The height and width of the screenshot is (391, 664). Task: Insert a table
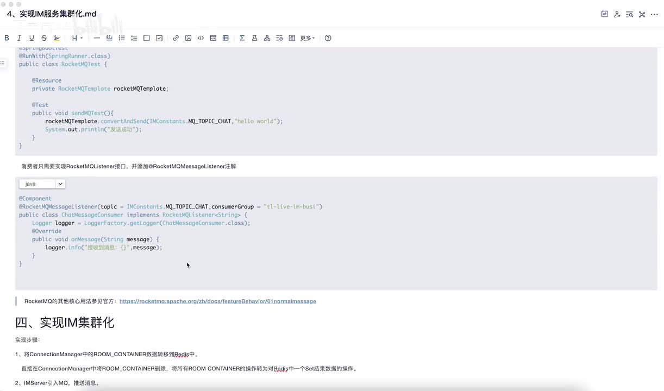(x=225, y=38)
